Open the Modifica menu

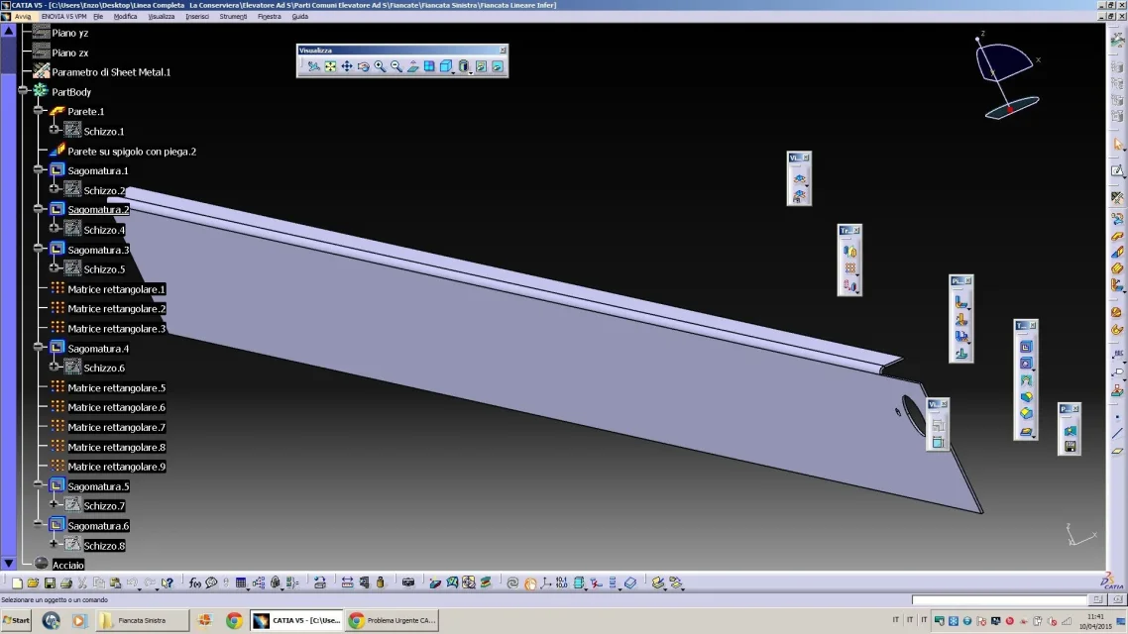coord(125,17)
